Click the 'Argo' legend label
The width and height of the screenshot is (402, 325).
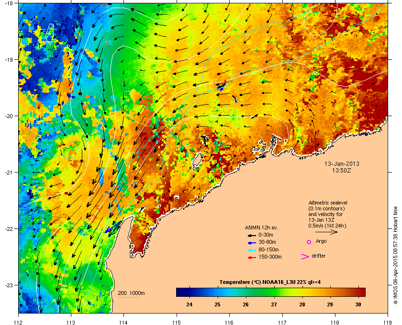click(321, 241)
